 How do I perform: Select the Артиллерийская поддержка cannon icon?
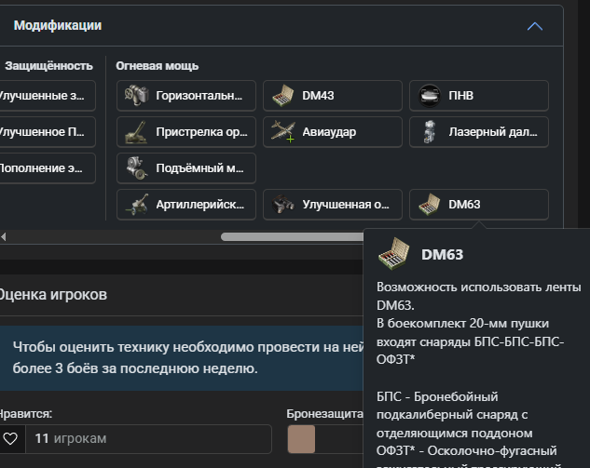click(x=137, y=204)
